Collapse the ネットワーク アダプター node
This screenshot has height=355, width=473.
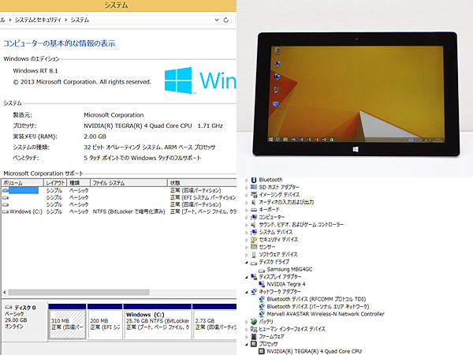tap(247, 292)
